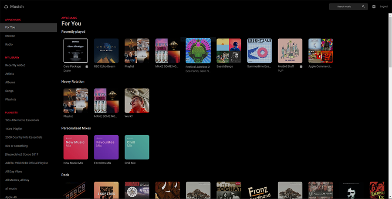Select For You in the sidebar
The image size is (392, 199).
pos(28,27)
